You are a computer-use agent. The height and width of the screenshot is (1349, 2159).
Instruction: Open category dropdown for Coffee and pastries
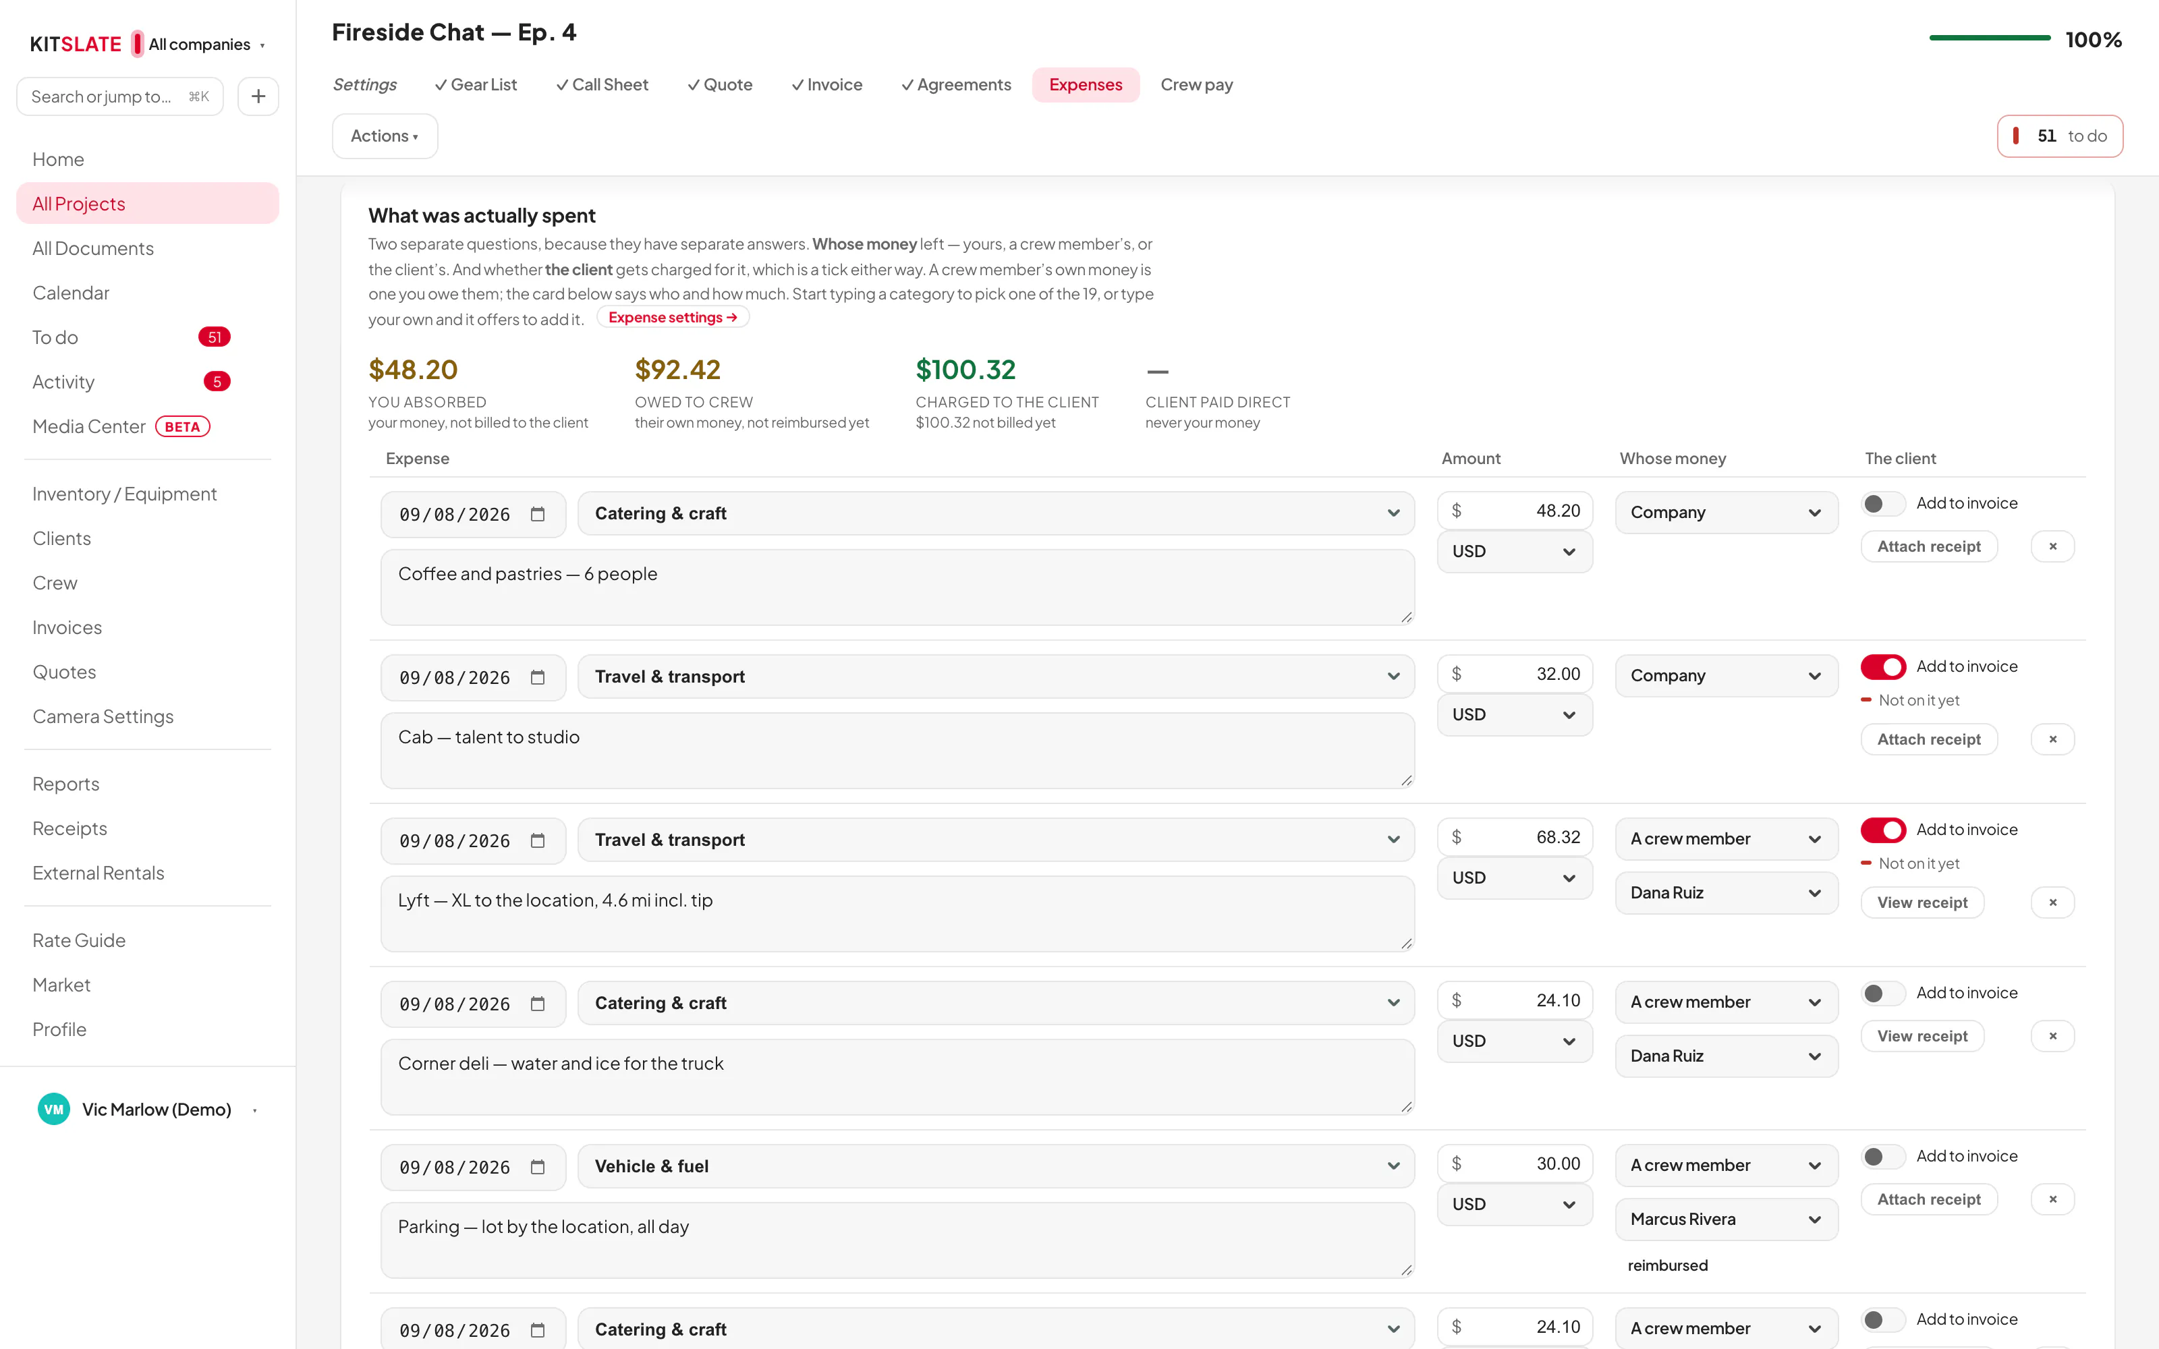pyautogui.click(x=996, y=513)
